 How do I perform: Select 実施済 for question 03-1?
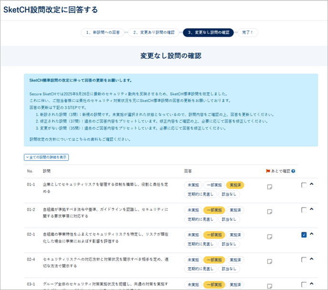click(235, 285)
